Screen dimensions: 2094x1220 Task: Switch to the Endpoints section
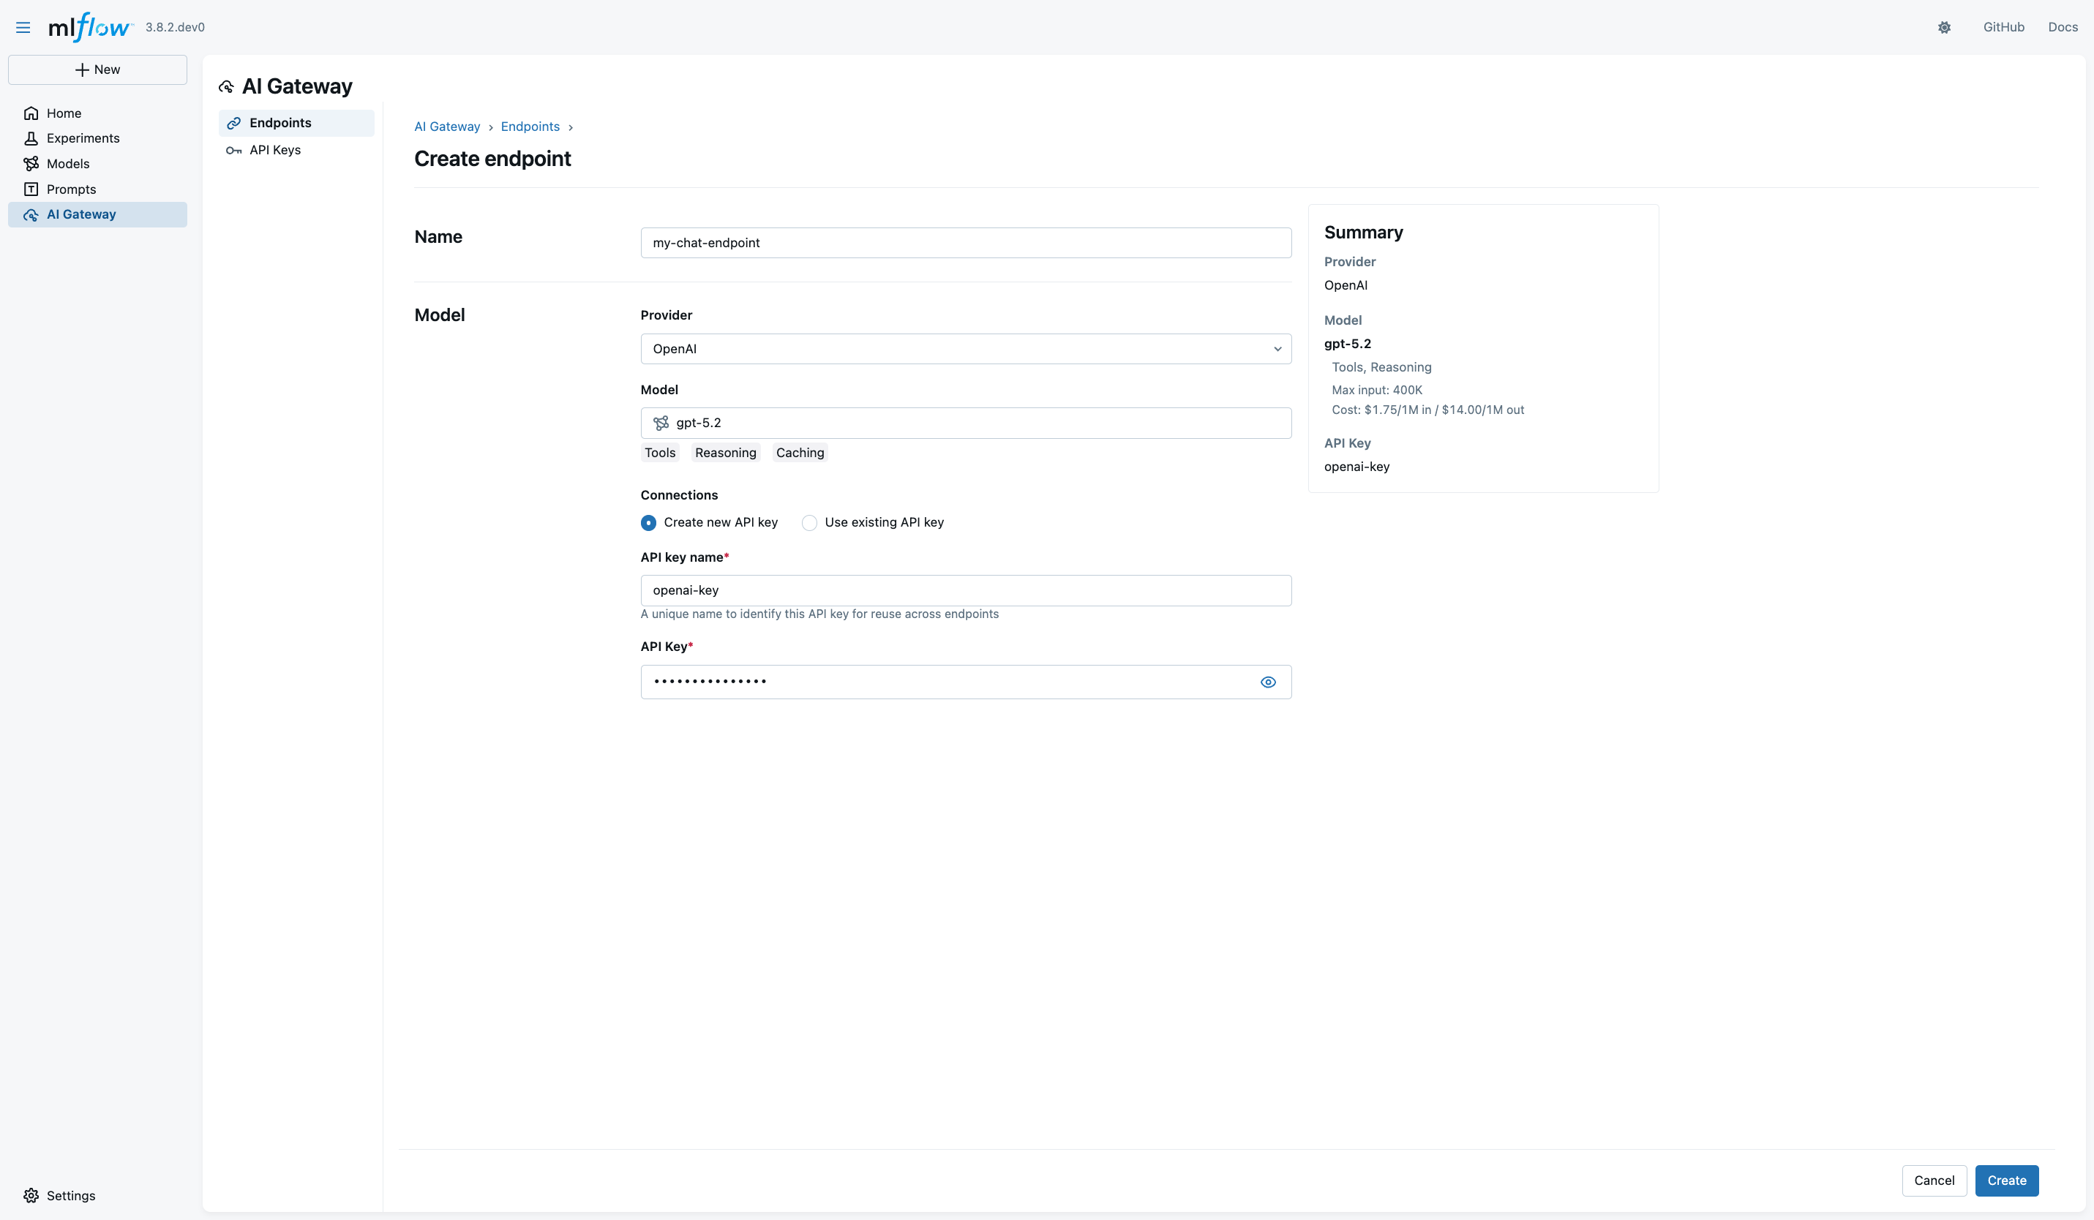click(x=279, y=122)
